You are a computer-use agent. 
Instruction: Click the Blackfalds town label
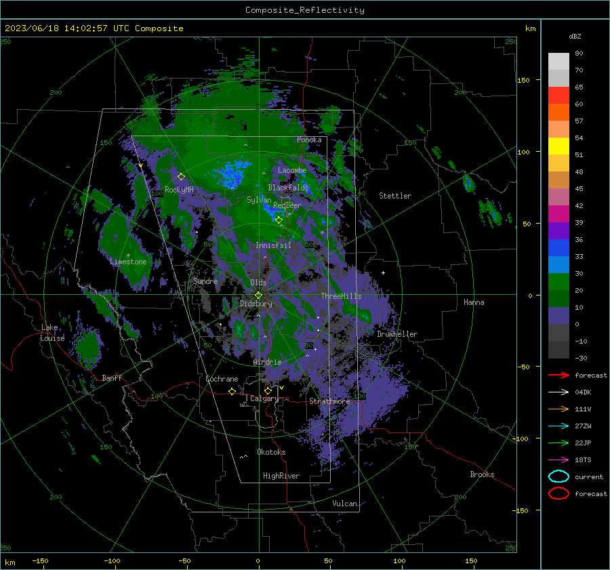[288, 188]
